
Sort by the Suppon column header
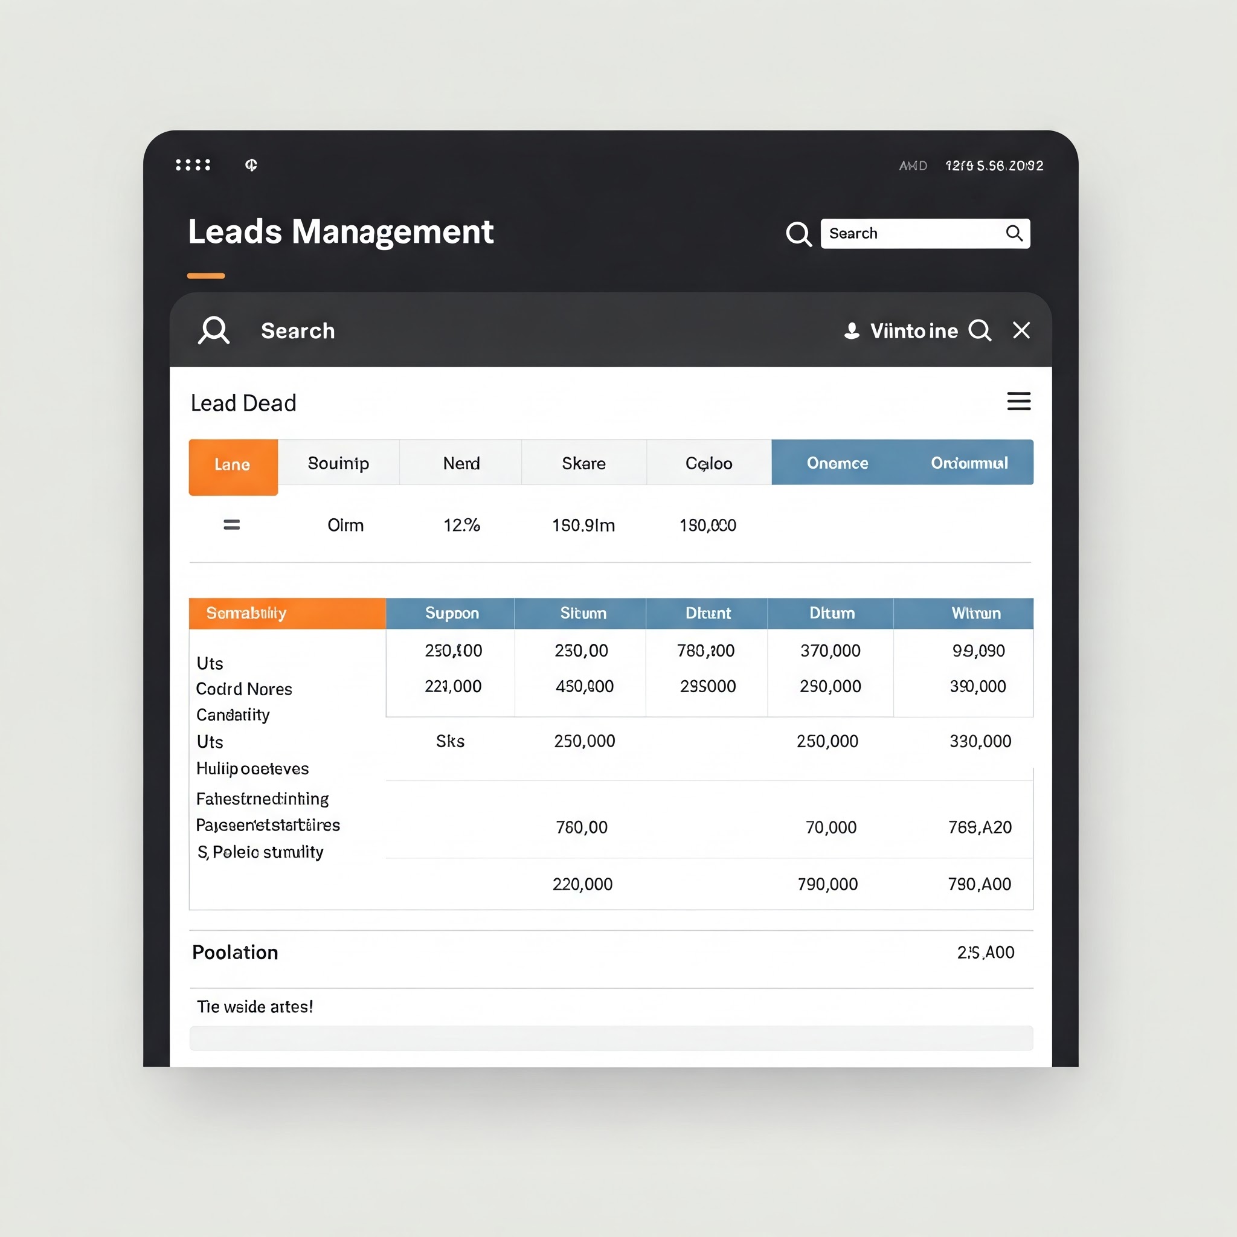tap(451, 614)
